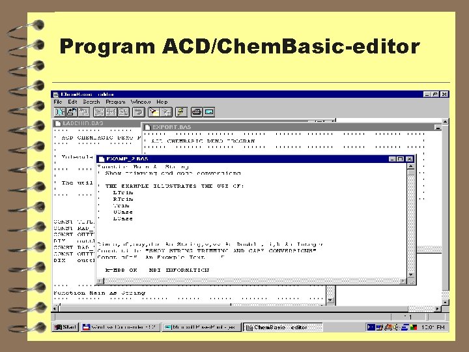469x352 pixels.
Task: Click the Undo arrow toolbar icon
Action: click(x=139, y=112)
